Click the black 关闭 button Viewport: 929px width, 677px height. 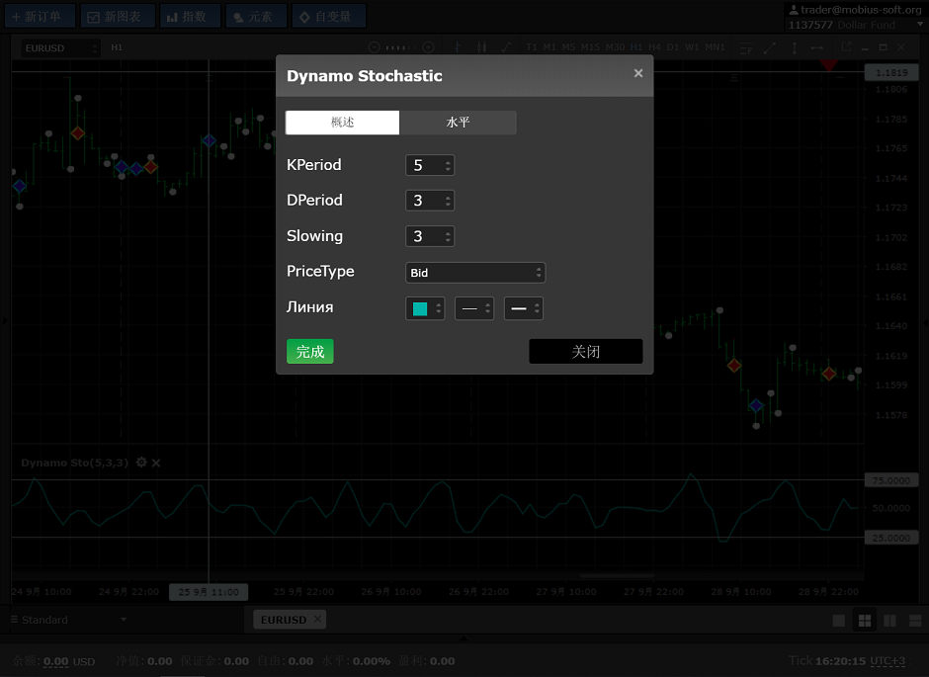coord(585,351)
